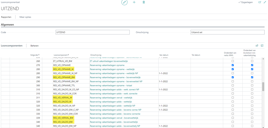This screenshot has height=128, width=268.
Task: Click the plus icon to create new
Action: pos(134,2)
